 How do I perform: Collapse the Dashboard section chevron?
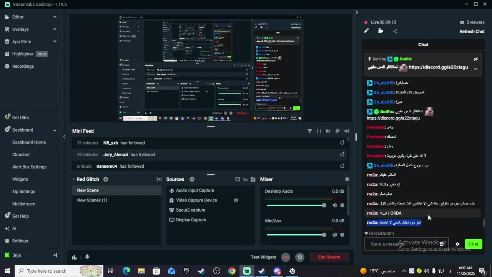[55, 130]
